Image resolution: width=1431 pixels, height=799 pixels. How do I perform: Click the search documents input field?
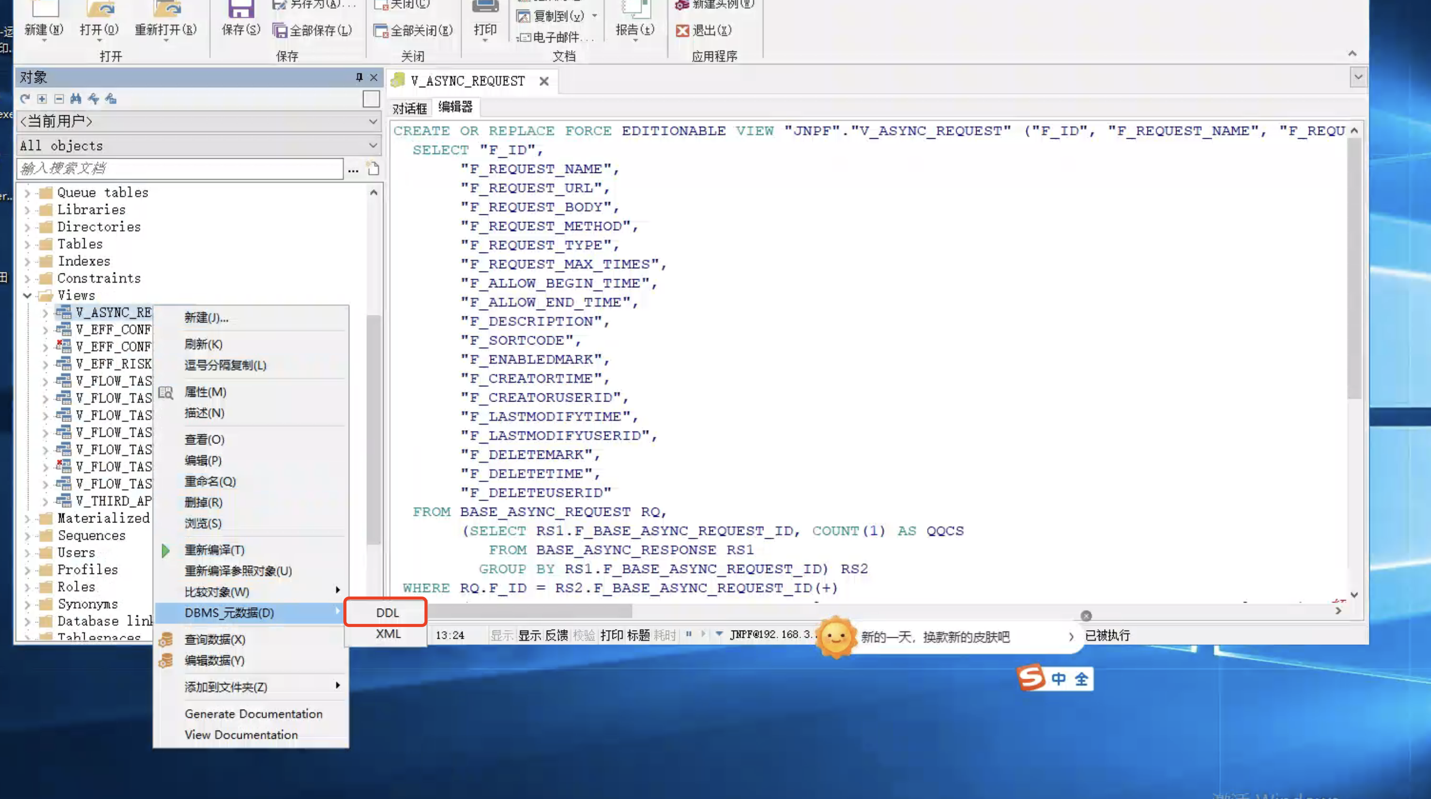[x=180, y=168]
